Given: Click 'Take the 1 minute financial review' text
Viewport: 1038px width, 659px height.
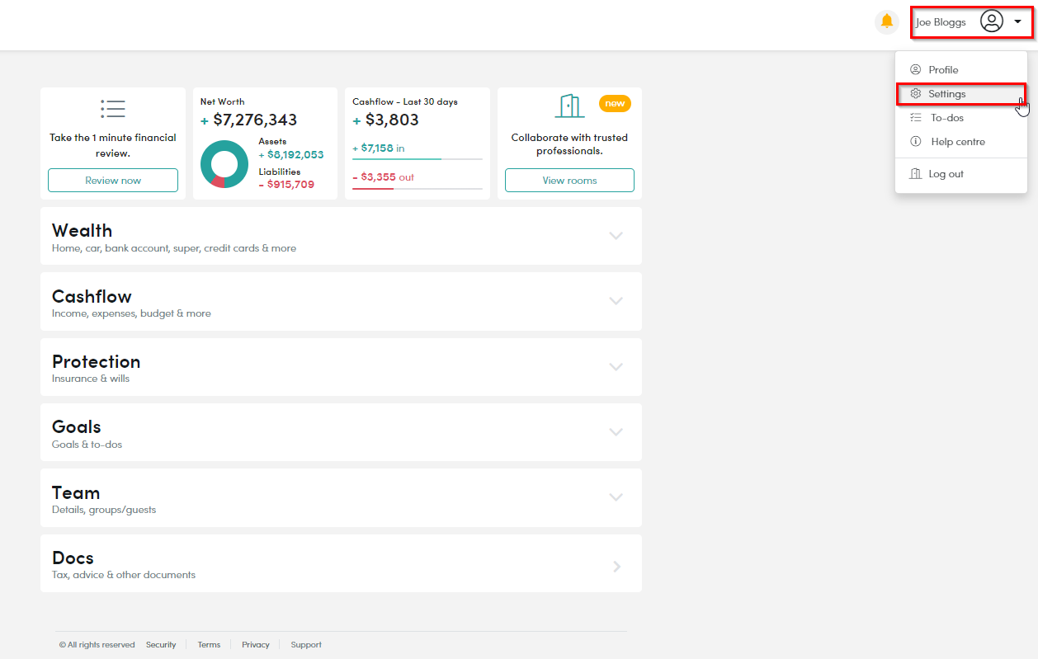Looking at the screenshot, I should tap(113, 145).
